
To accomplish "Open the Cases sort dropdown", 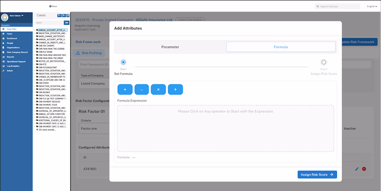I will click(x=64, y=16).
